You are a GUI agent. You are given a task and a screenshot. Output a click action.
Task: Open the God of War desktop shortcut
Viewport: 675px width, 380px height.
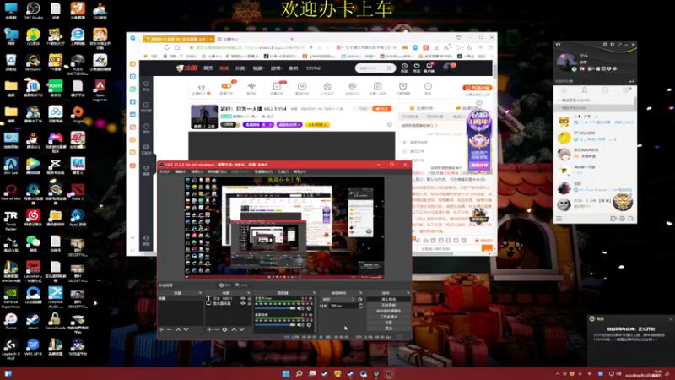11,192
